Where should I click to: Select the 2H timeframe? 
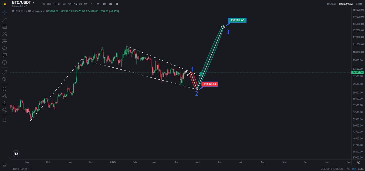click(60, 4)
